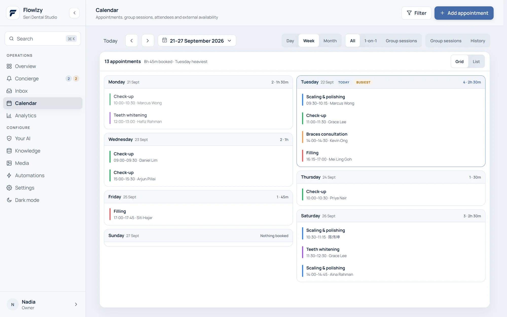Open the Analytics page
This screenshot has width=507, height=317.
click(x=43, y=116)
